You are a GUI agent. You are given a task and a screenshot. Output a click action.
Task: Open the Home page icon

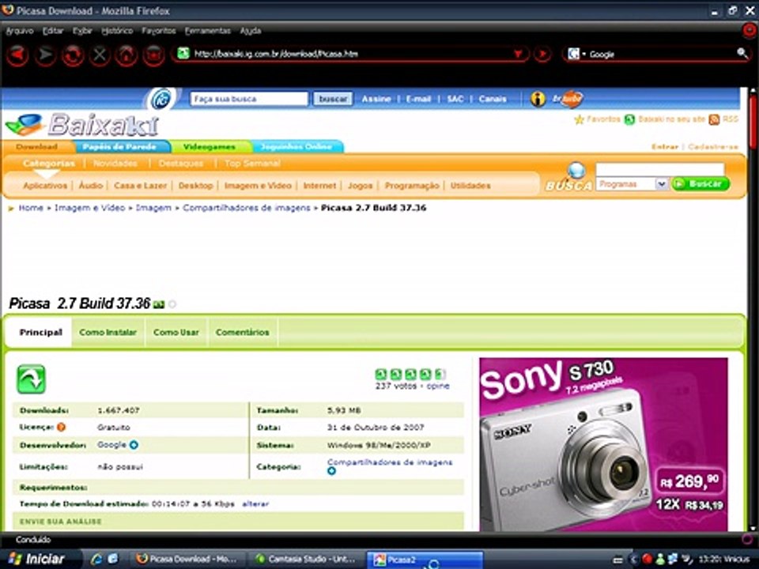click(x=126, y=55)
